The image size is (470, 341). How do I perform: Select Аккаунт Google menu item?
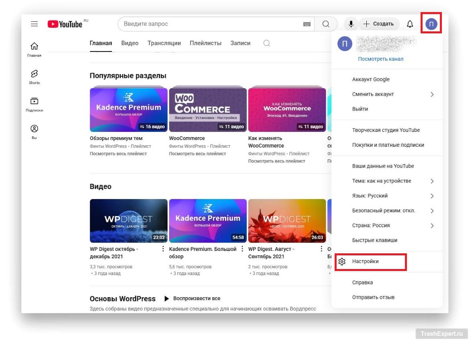point(371,79)
